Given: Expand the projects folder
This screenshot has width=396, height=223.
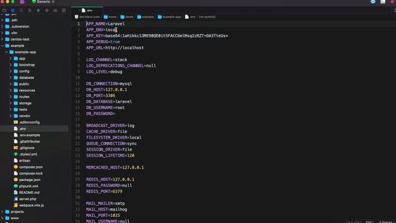Looking at the screenshot, I should coord(2,212).
